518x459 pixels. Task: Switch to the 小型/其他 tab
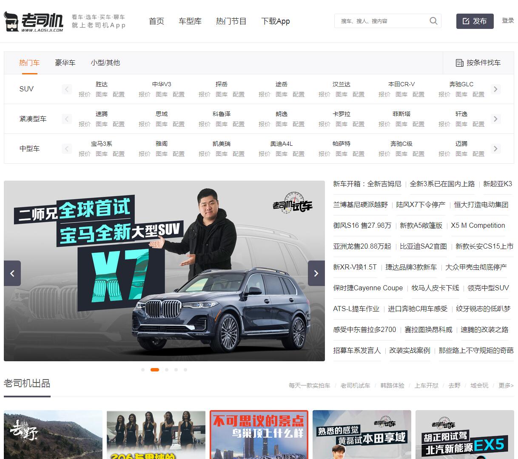[105, 63]
